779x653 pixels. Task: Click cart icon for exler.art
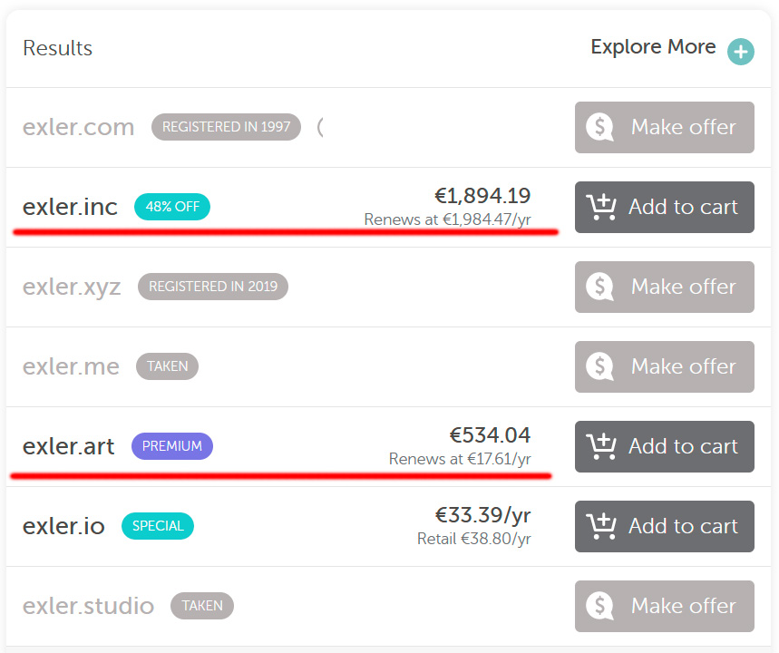[x=602, y=447]
